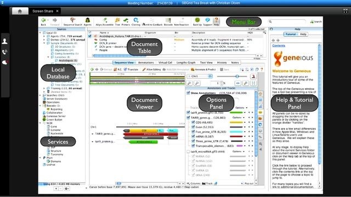
Task: Open the participants icon in meeting sidebar
Action: pyautogui.click(x=5, y=41)
